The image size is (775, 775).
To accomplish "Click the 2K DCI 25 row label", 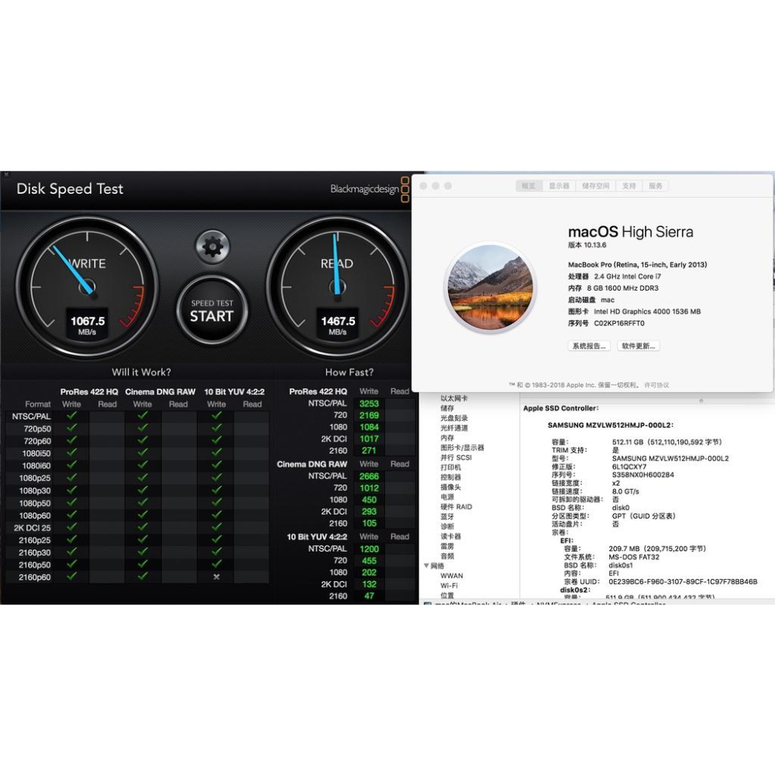I will [33, 529].
